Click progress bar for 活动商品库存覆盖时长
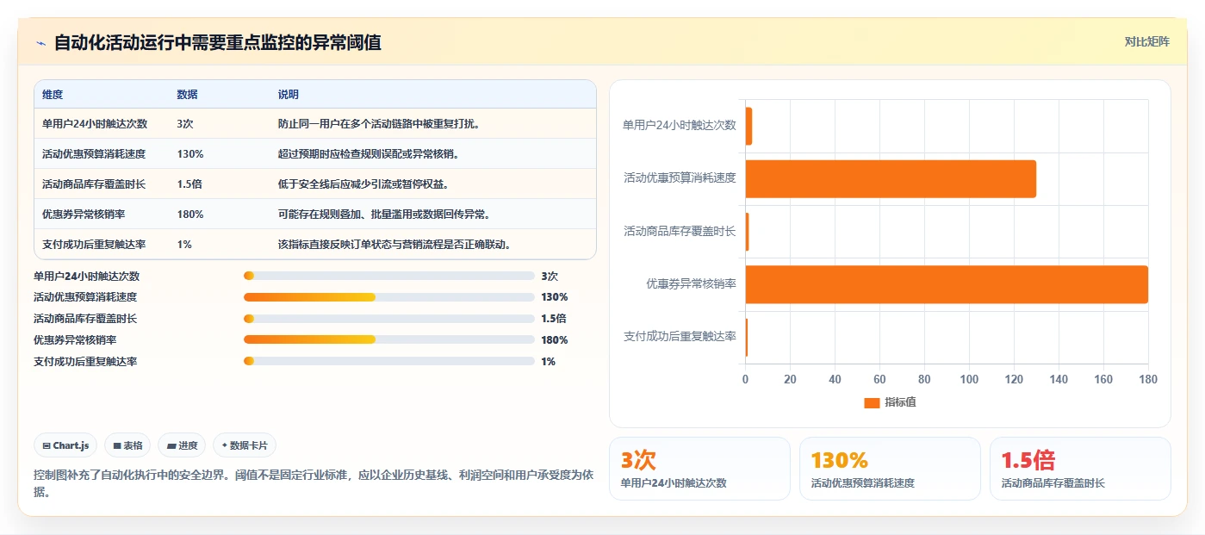 pos(388,319)
